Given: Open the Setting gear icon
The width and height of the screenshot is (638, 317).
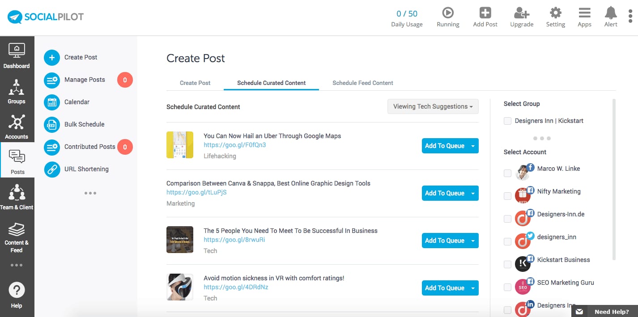Looking at the screenshot, I should (x=555, y=13).
